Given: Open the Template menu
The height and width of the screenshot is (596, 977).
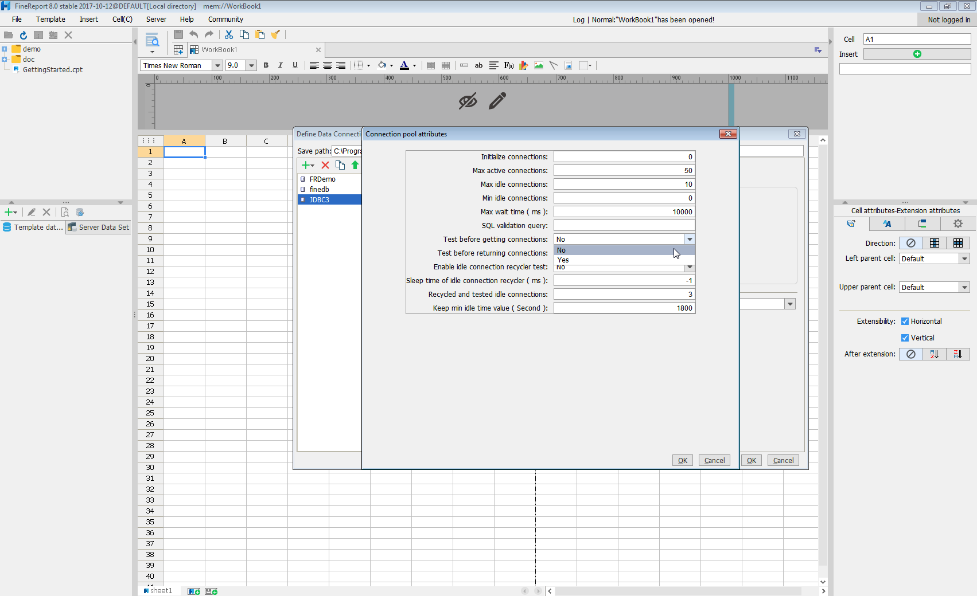Looking at the screenshot, I should [x=50, y=19].
